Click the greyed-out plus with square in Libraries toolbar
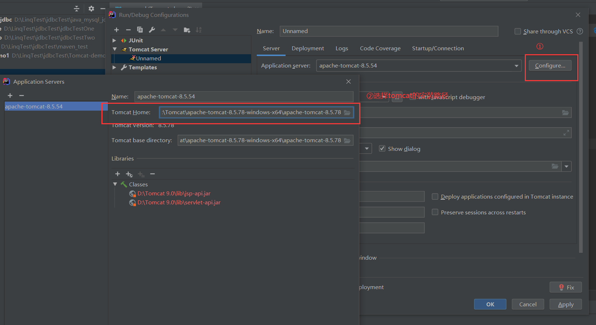 pos(141,174)
